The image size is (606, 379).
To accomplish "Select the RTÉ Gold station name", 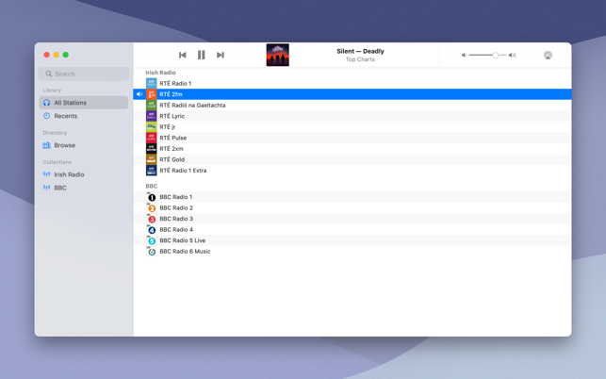I will coord(172,159).
